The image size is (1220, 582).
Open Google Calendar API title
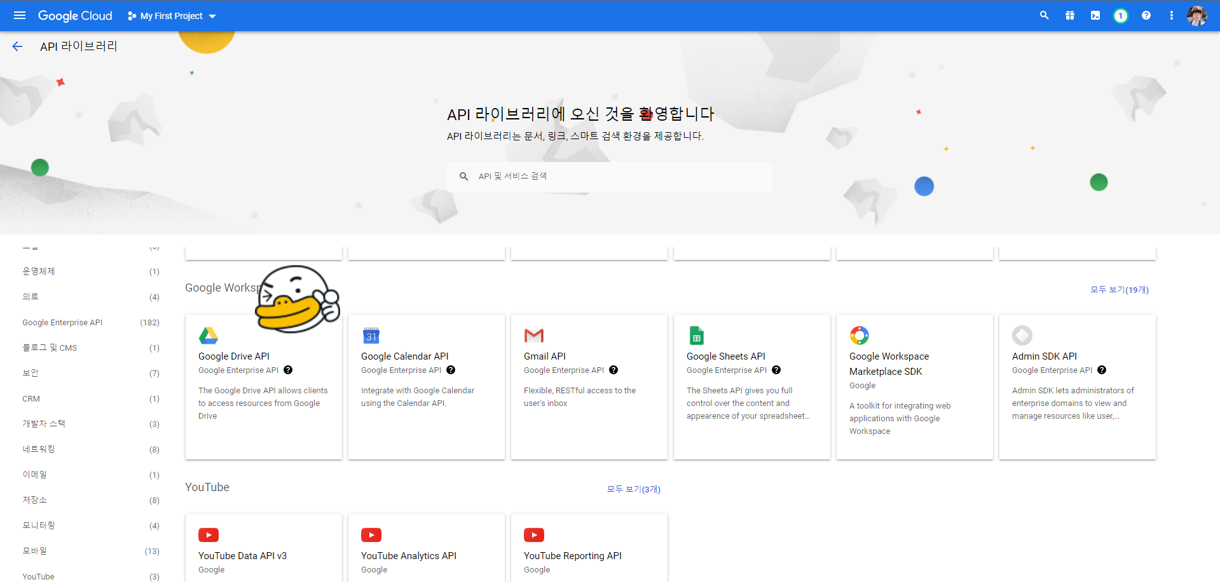coord(405,356)
